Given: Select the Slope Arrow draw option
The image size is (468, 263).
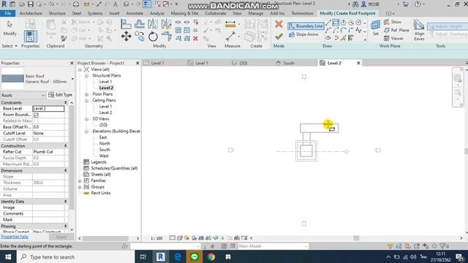Looking at the screenshot, I should [x=303, y=34].
